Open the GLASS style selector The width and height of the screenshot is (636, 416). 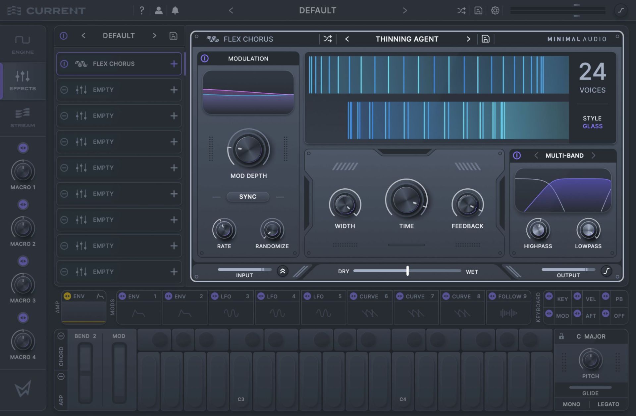click(x=593, y=126)
